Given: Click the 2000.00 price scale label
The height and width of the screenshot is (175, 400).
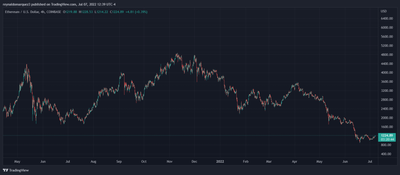Looking at the screenshot, I should pyautogui.click(x=386, y=118).
